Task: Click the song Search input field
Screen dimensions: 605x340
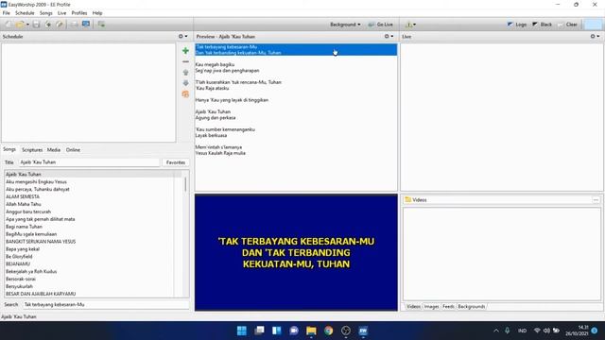Action: click(x=106, y=304)
